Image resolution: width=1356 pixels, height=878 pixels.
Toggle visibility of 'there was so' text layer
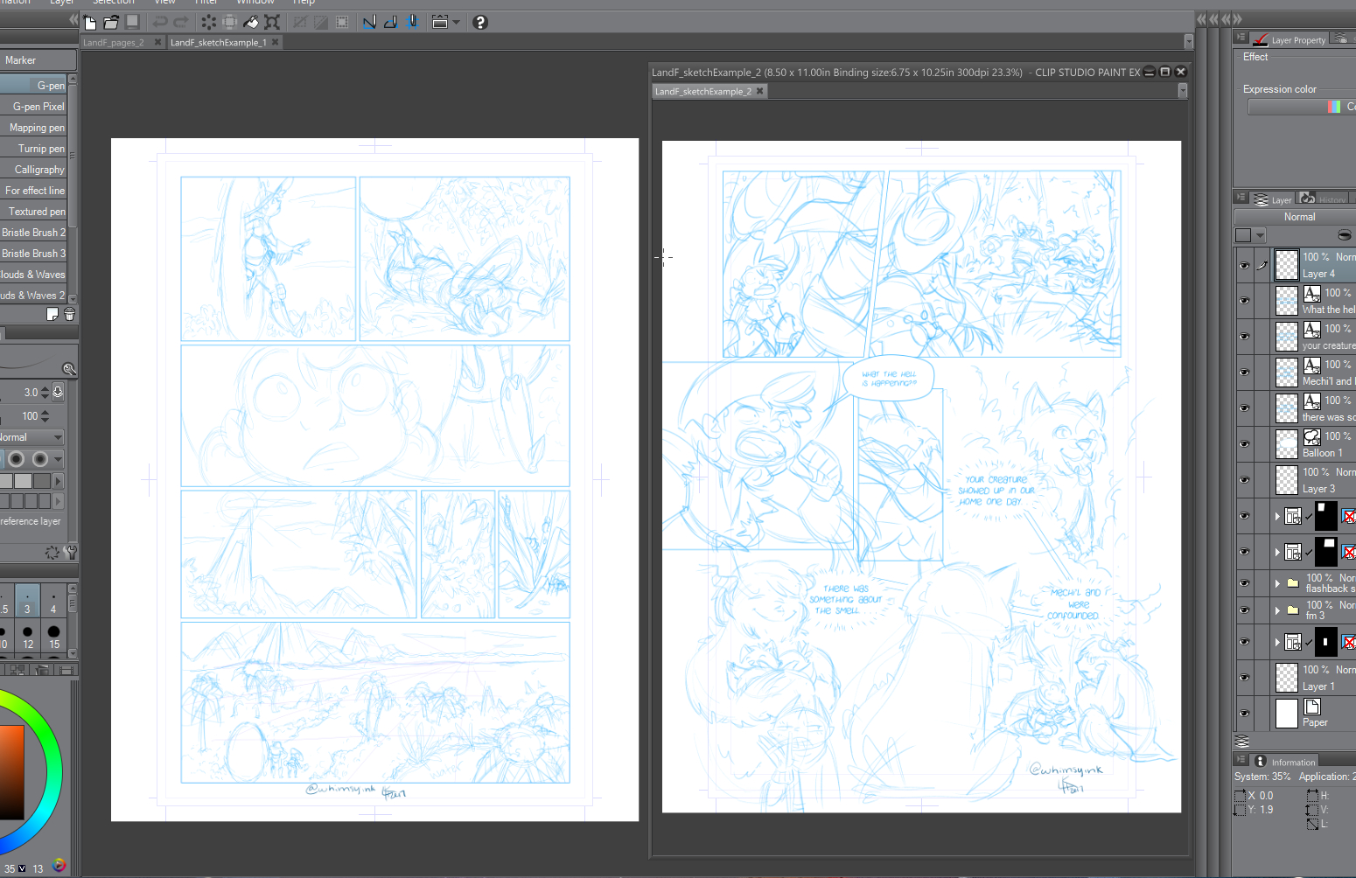pos(1244,408)
